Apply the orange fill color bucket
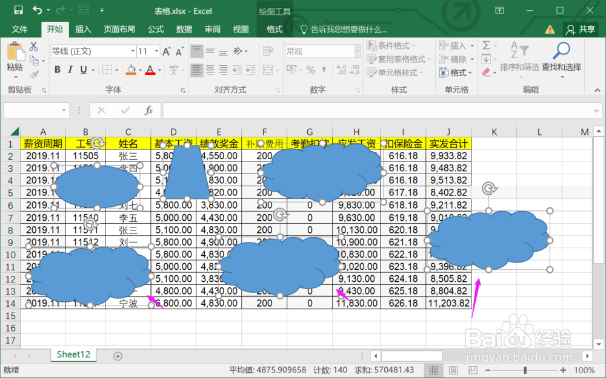 131,70
